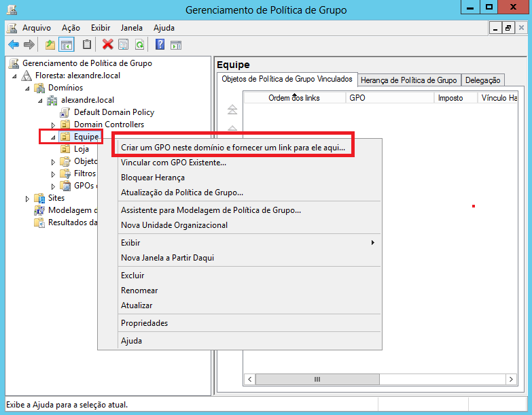Click the move link to top double arrow
Image resolution: width=532 pixels, height=415 pixels.
pos(232,110)
